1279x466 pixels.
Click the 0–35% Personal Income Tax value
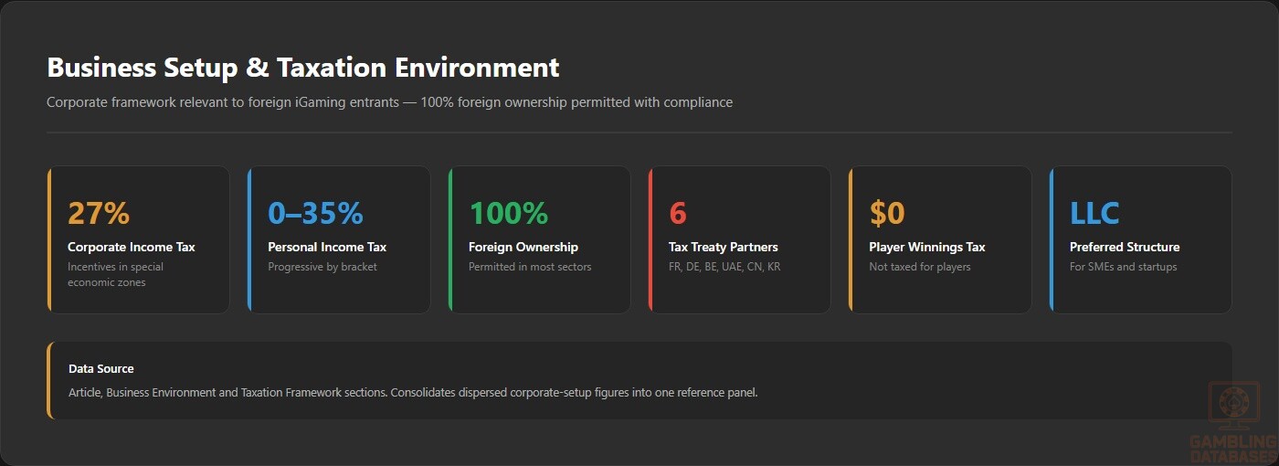(315, 213)
